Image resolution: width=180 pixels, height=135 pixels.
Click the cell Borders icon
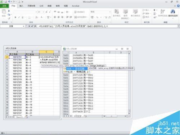click(30, 17)
